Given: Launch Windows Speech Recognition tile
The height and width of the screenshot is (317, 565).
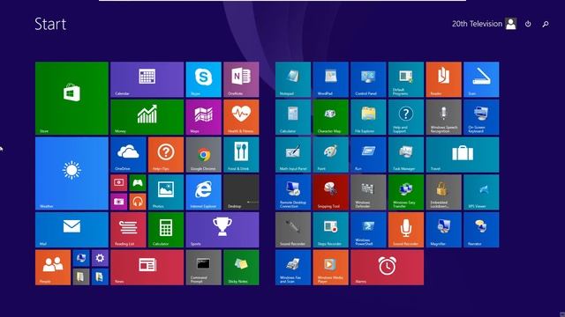Looking at the screenshot, I should (x=443, y=117).
